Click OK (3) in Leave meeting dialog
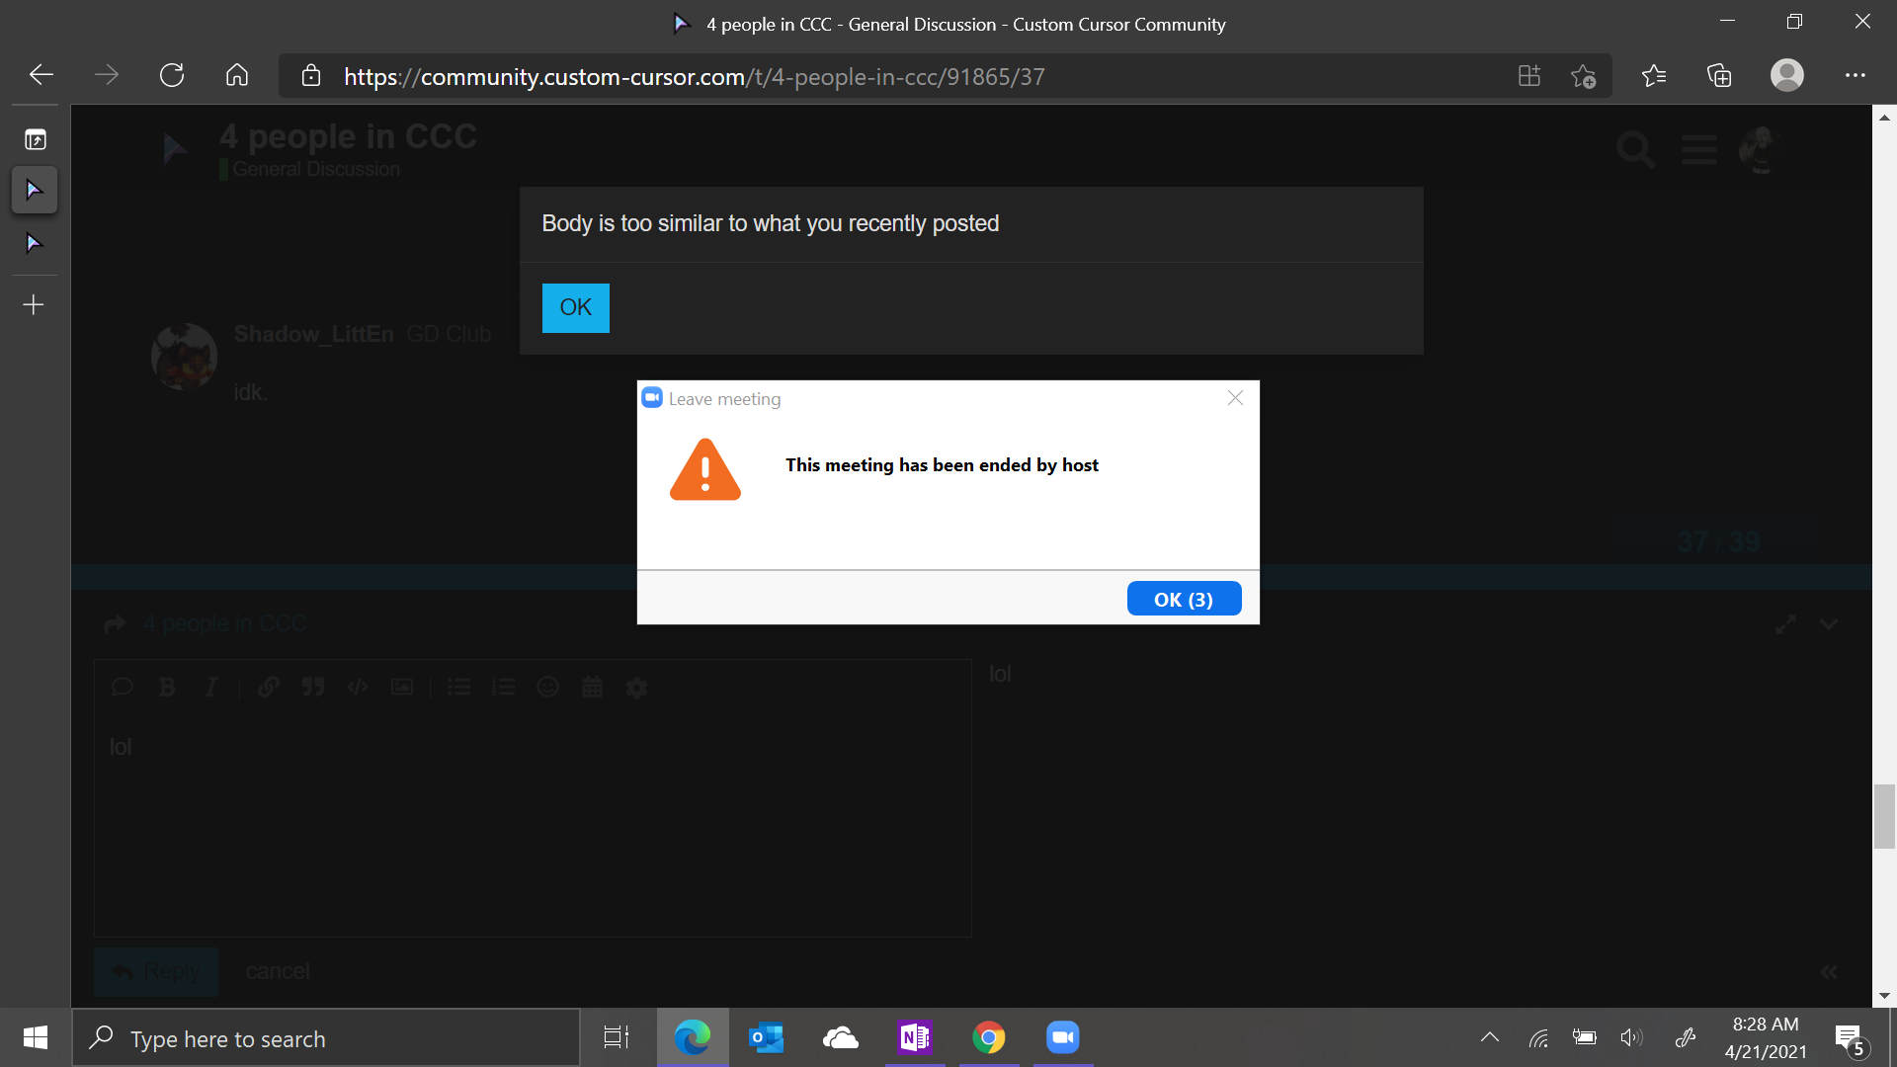The height and width of the screenshot is (1067, 1897). (x=1184, y=599)
